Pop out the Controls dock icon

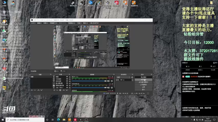151,74
